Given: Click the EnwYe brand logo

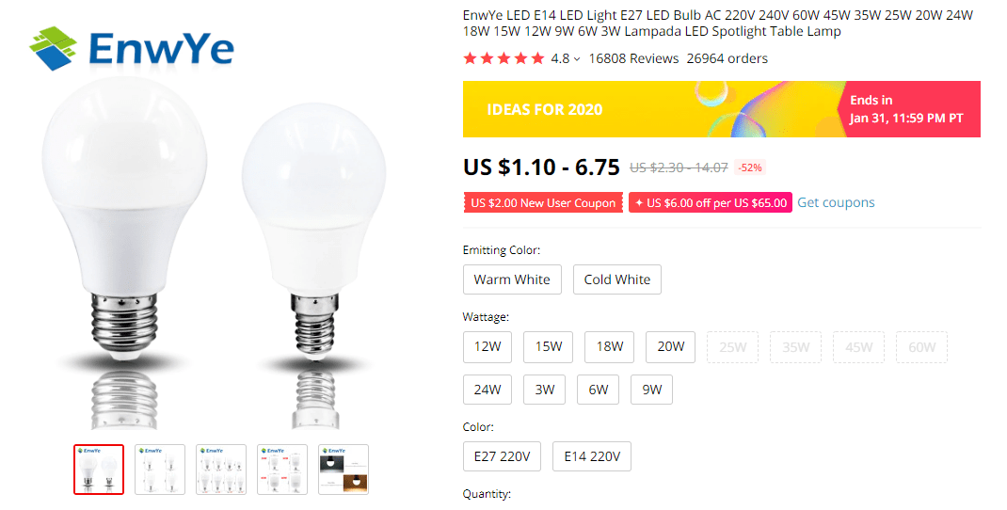Looking at the screenshot, I should pyautogui.click(x=131, y=47).
